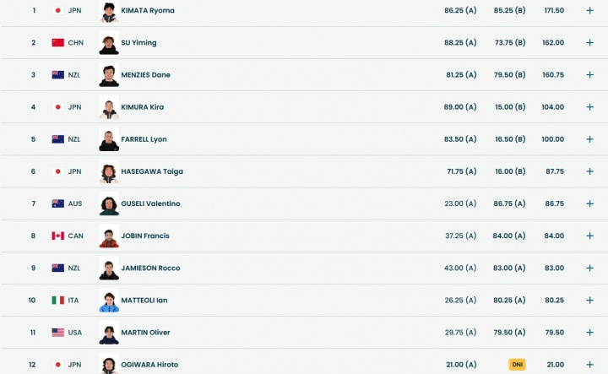Screen dimensions: 608x374
Task: Open MATTEOLI Ian's athlete name link
Action: click(x=146, y=300)
